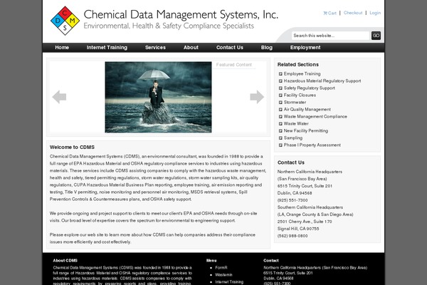Open the Blog menu item

click(267, 48)
